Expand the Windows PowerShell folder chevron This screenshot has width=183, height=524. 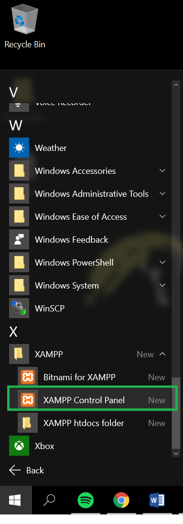(x=162, y=262)
